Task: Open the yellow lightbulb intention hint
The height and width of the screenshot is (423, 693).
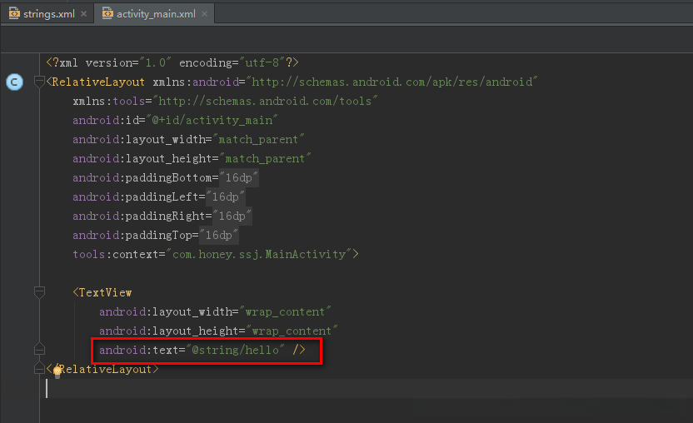Action: pyautogui.click(x=57, y=372)
